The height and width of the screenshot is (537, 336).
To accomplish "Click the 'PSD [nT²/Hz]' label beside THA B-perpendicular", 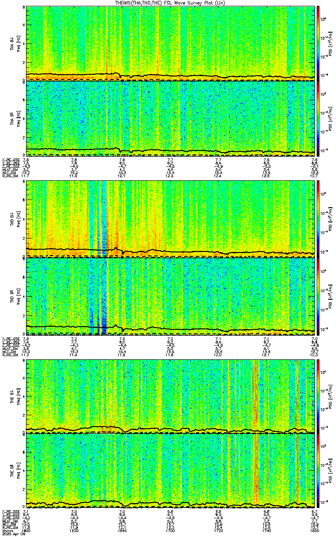I will pyautogui.click(x=330, y=44).
